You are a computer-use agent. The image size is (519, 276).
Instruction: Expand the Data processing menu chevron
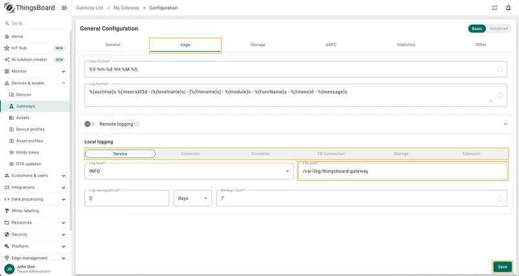pos(64,200)
